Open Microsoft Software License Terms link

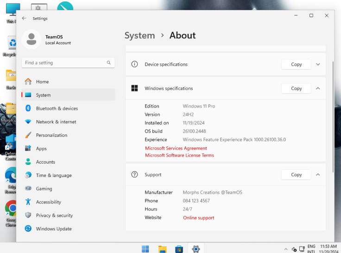tap(179, 155)
